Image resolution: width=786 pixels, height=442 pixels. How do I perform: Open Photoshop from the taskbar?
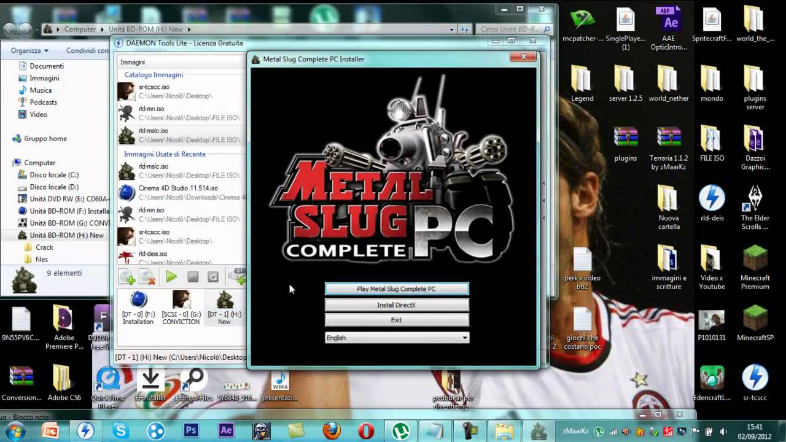191,430
